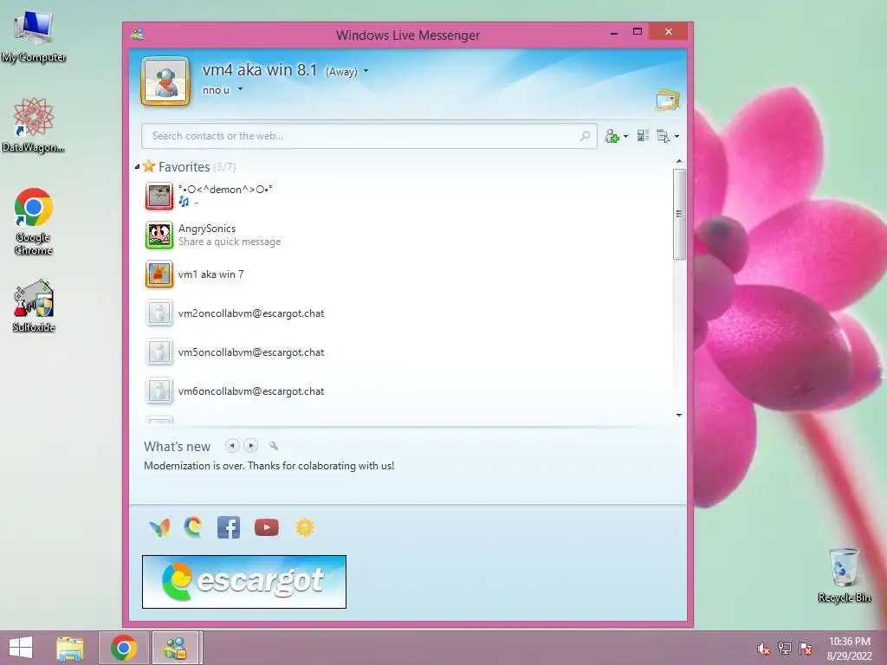Switch to Chrome in the taskbar
The width and height of the screenshot is (887, 665).
124,648
